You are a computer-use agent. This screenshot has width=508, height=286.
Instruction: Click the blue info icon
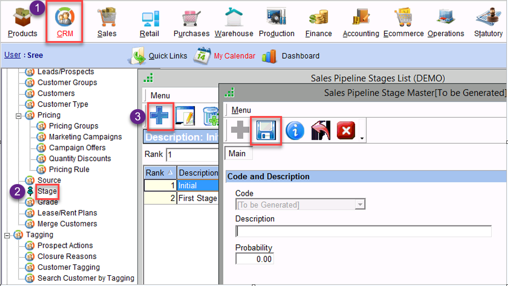coord(295,131)
